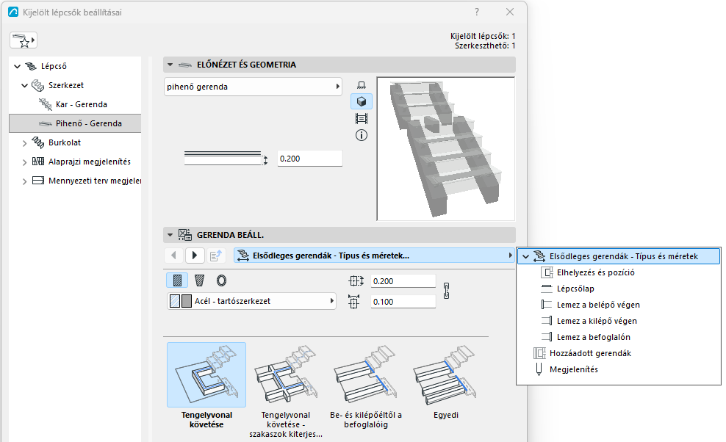Open the pihenő gerenda dropdown
This screenshot has height=442, width=726.
253,87
